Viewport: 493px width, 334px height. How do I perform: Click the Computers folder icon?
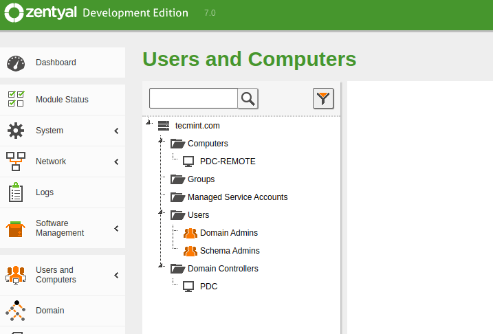click(177, 144)
